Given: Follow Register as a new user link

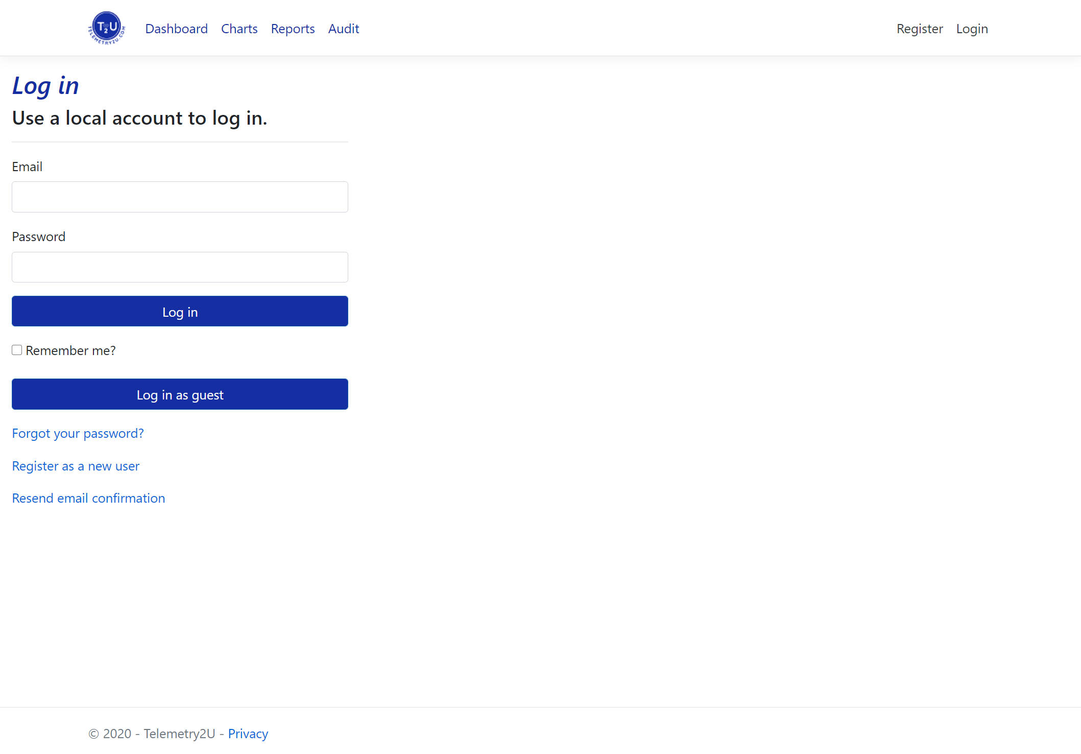Looking at the screenshot, I should tap(76, 466).
